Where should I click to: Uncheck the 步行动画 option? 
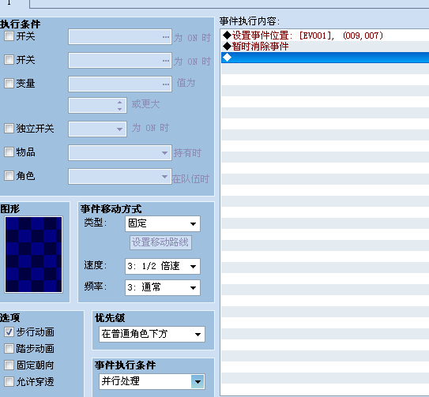(9, 332)
